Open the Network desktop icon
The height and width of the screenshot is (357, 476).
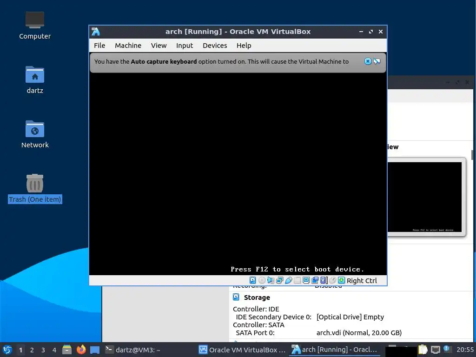click(x=34, y=134)
